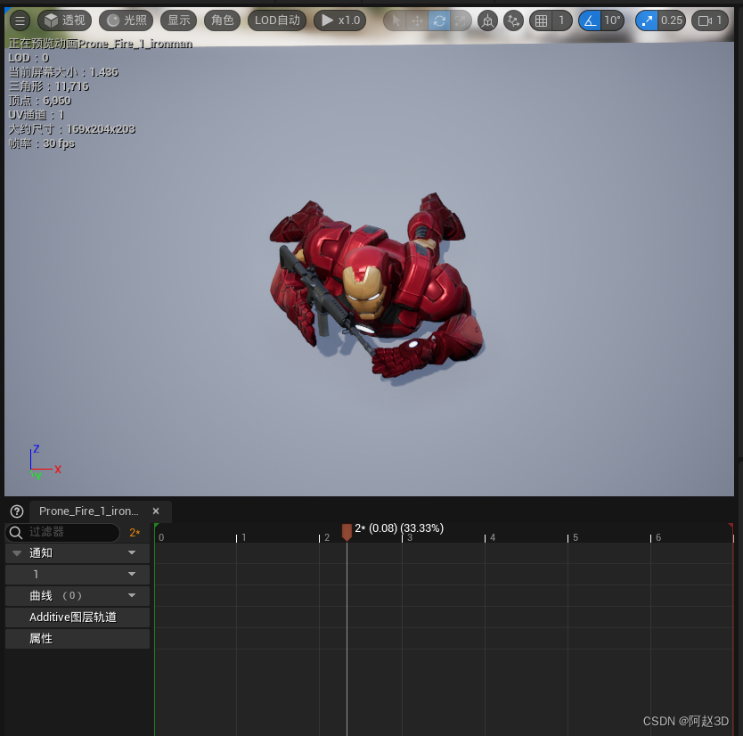
Task: Select the Additive图层轨道 track row
Action: click(x=78, y=617)
